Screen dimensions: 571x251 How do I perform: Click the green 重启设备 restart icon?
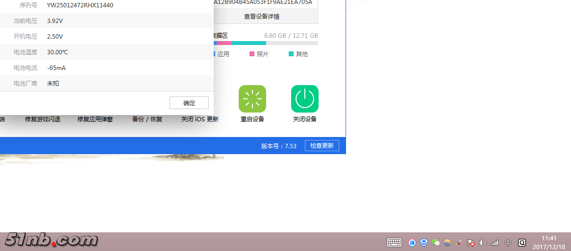(252, 99)
